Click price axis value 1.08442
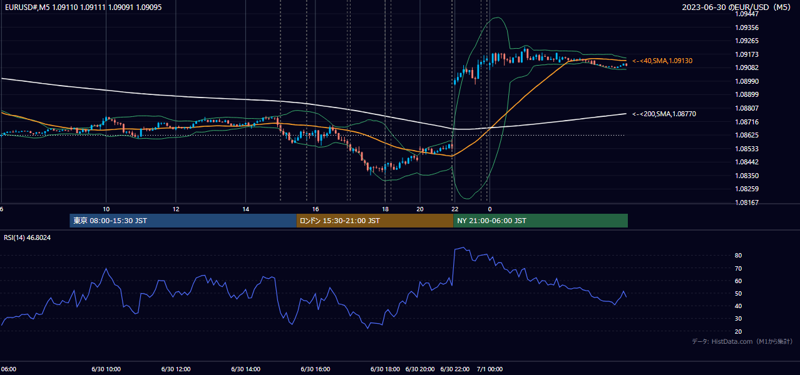 [x=747, y=162]
